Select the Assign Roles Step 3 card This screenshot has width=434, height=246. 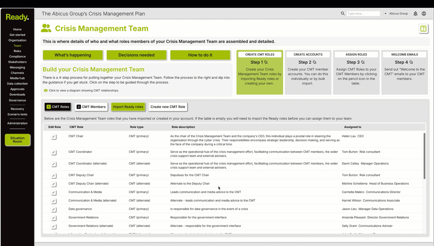click(x=356, y=72)
